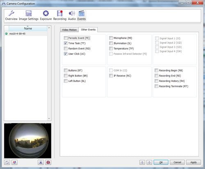Click the red circular icon below the preview
The height and width of the screenshot is (169, 205).
coord(48,162)
